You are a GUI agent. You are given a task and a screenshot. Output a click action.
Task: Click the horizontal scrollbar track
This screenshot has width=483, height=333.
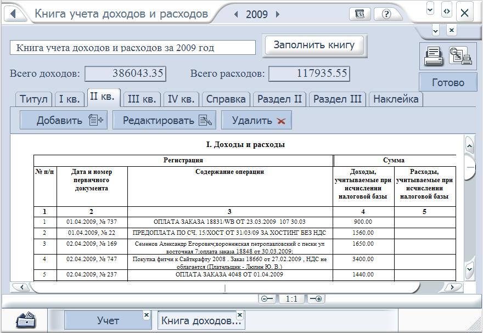pyautogui.click(x=225, y=288)
